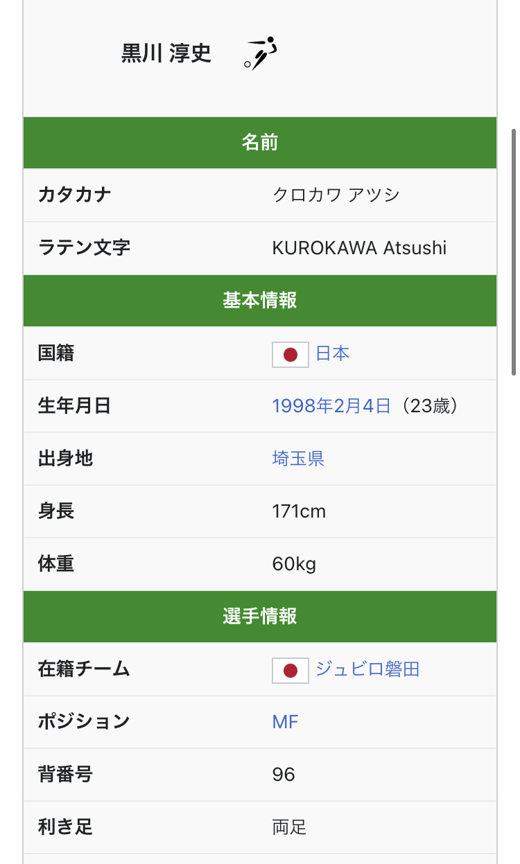Click the クロカワ アツシ katakana name
The image size is (520, 864).
(x=336, y=195)
